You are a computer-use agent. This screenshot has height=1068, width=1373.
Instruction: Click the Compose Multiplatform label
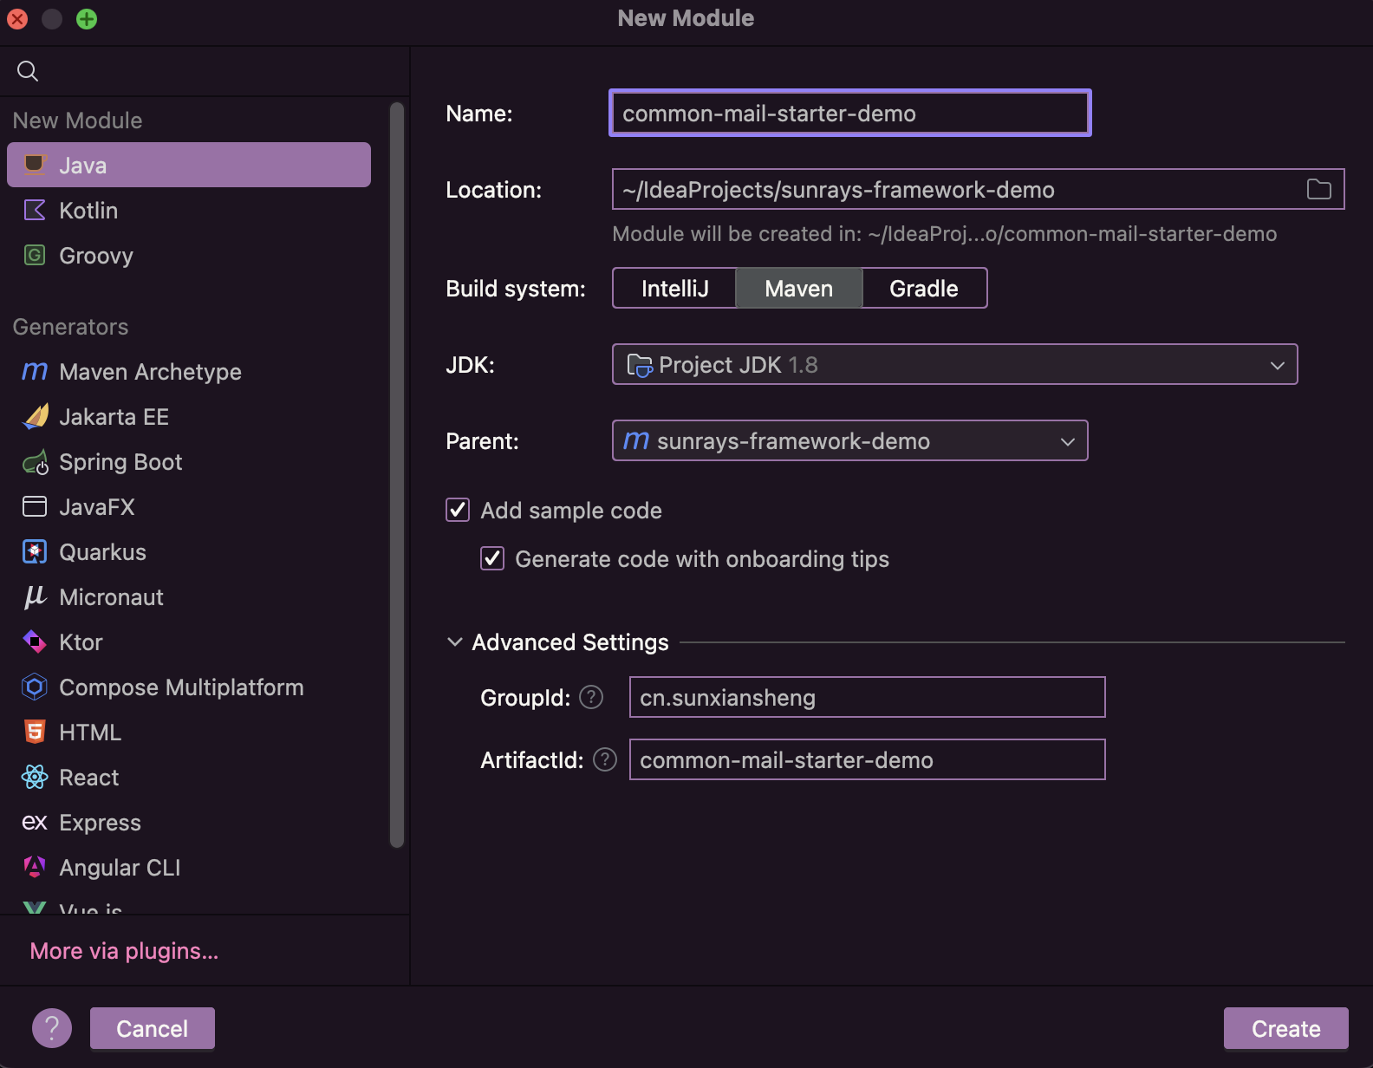[x=181, y=687]
